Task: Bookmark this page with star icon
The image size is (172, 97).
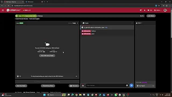Action: click(x=159, y=6)
